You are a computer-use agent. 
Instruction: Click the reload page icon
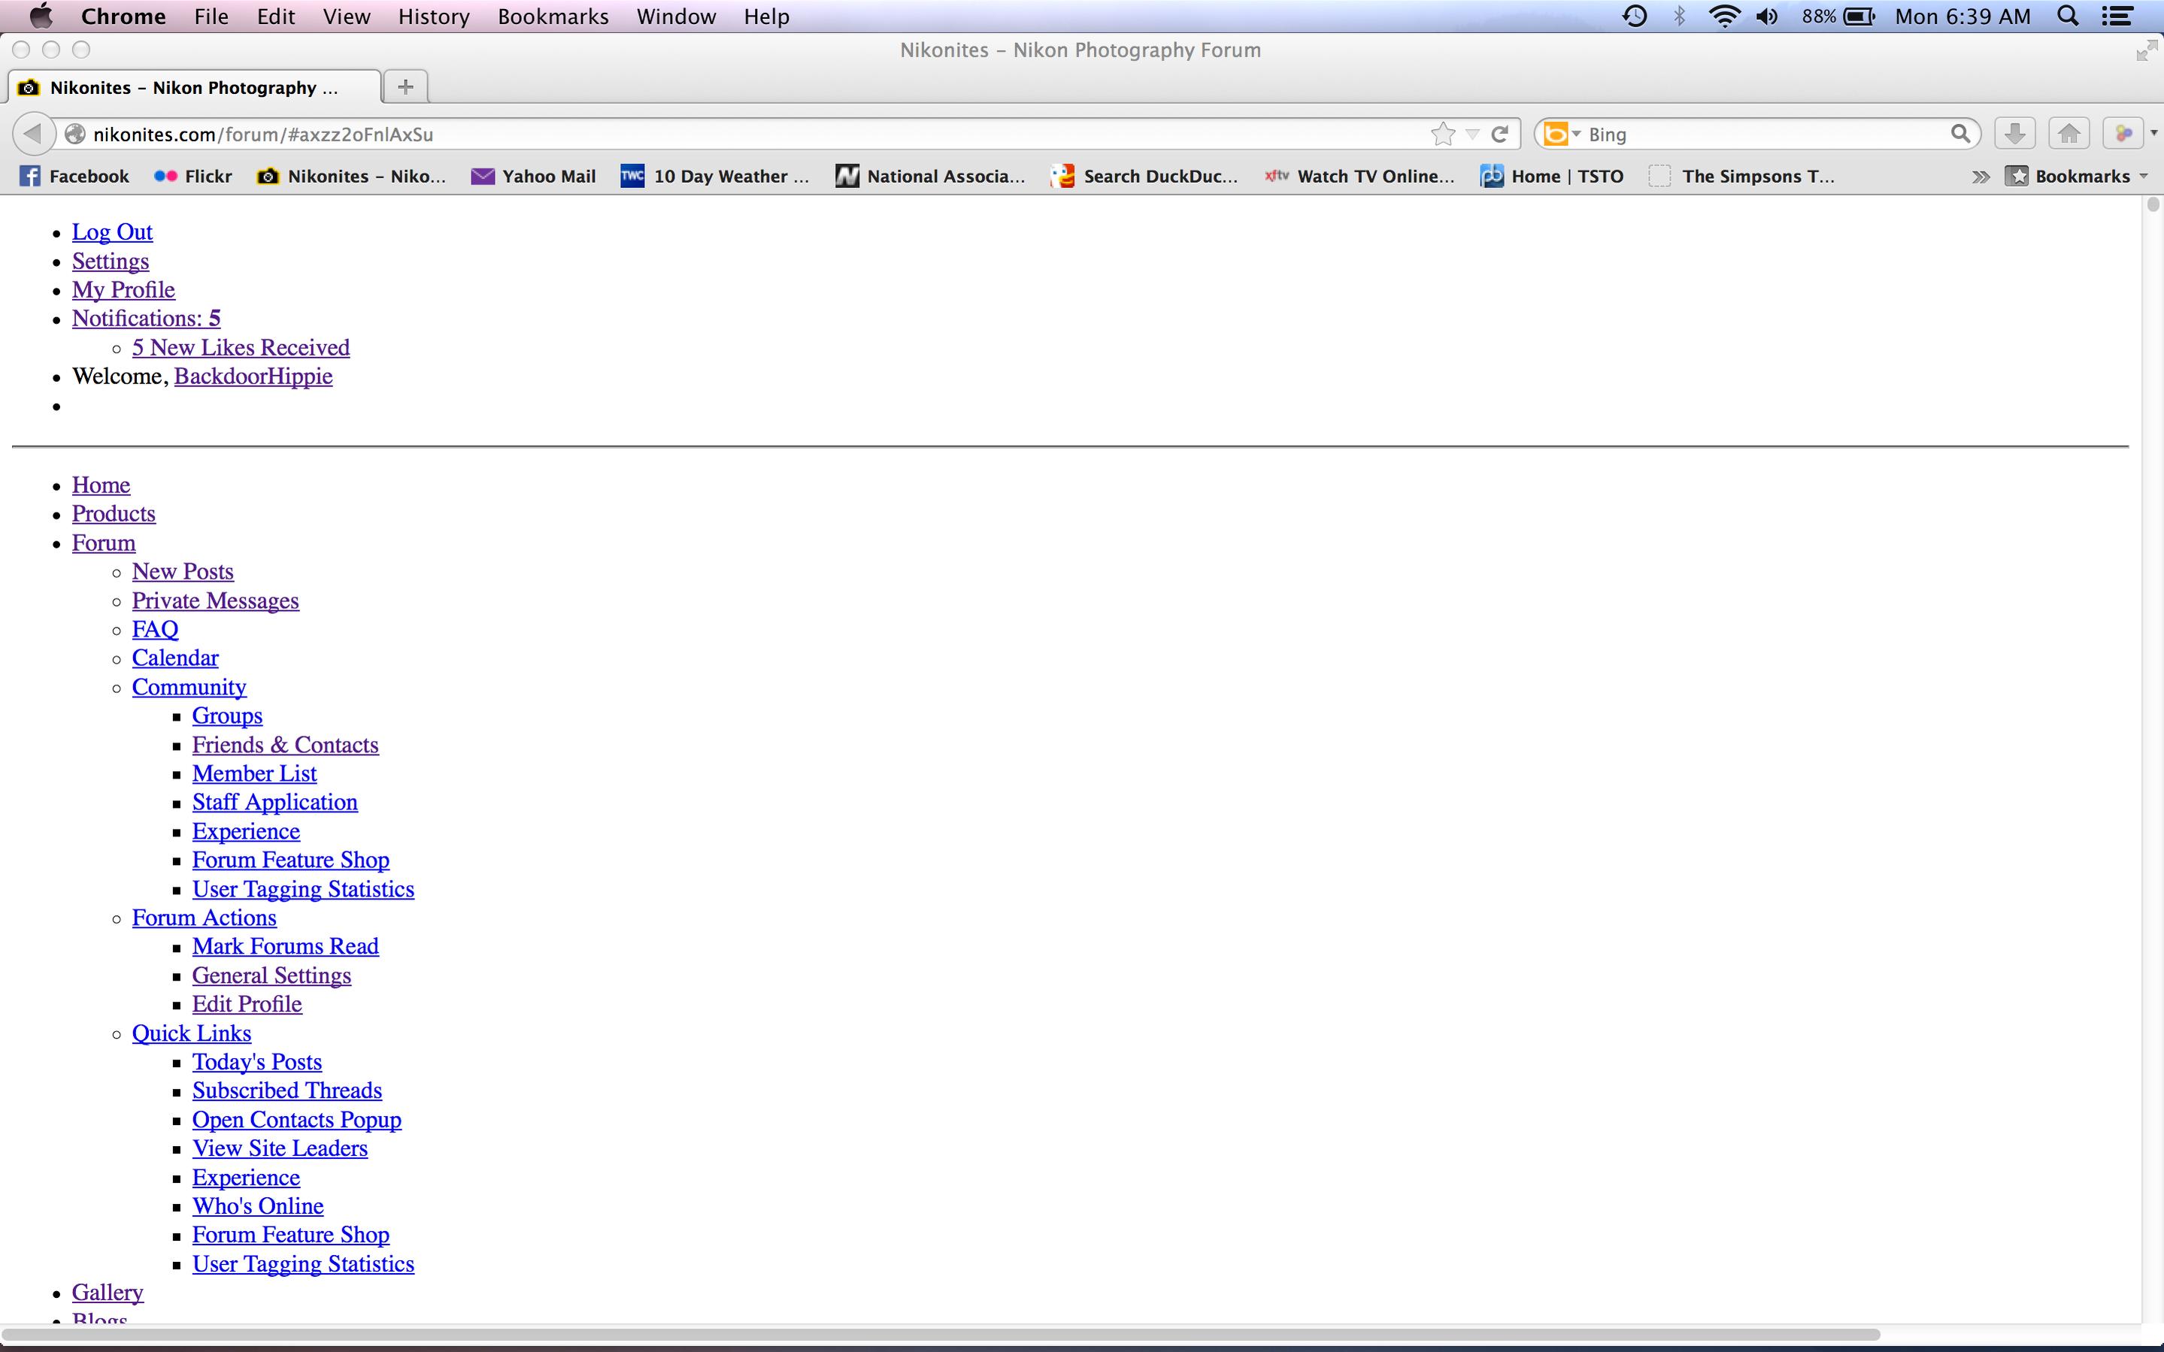point(1500,134)
